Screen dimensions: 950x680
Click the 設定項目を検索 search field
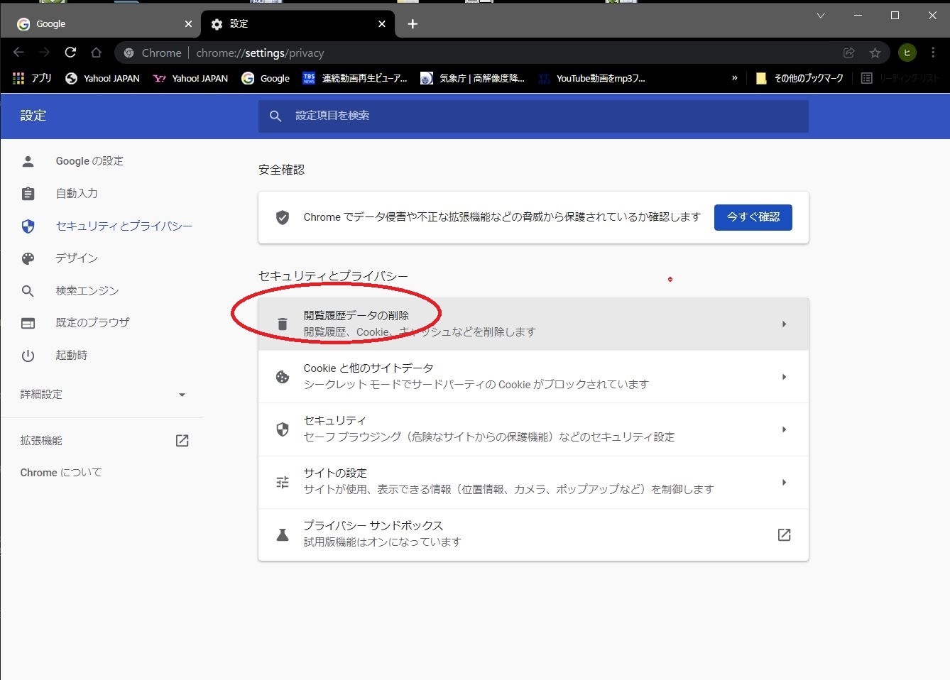pos(533,116)
